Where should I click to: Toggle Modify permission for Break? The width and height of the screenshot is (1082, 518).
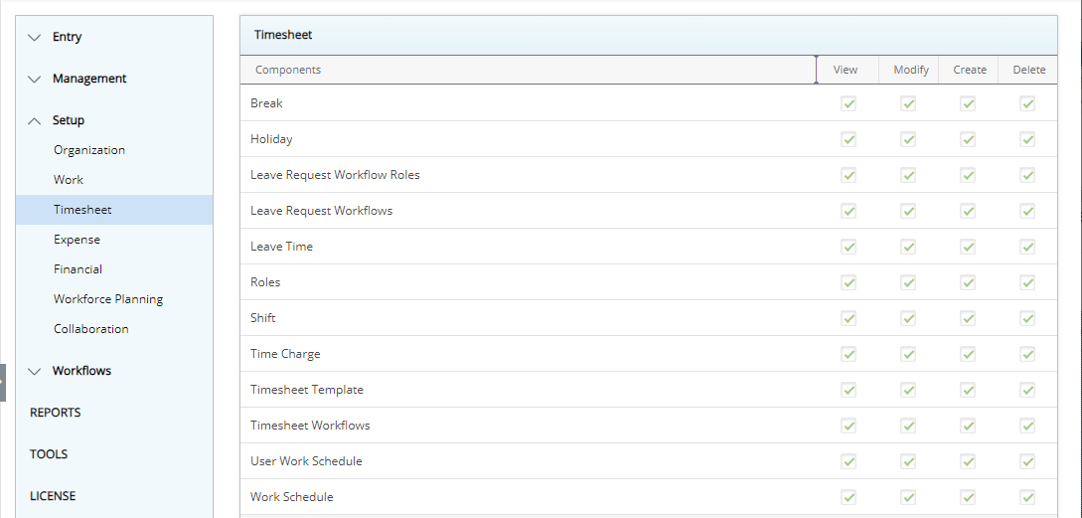click(x=908, y=103)
